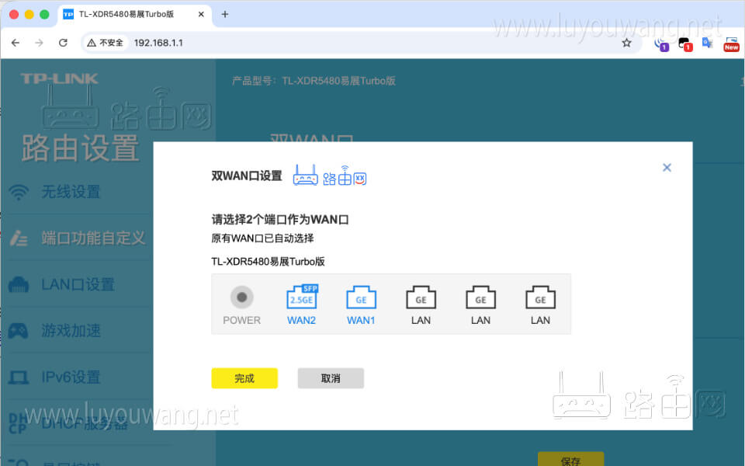745x466 pixels.
Task: Click the 路由设置 heading in the sidebar
Action: (80, 148)
